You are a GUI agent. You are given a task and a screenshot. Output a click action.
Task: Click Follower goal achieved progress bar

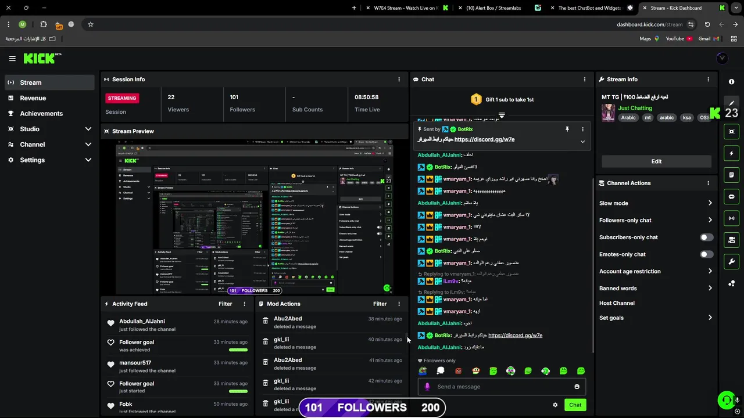[x=238, y=350]
